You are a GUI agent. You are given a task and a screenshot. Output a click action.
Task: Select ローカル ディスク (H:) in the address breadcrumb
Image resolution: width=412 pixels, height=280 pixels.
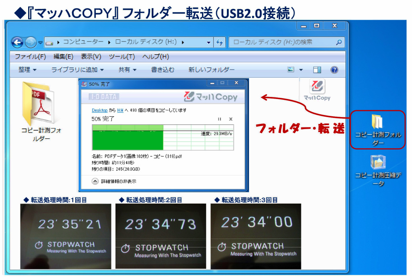pyautogui.click(x=146, y=42)
